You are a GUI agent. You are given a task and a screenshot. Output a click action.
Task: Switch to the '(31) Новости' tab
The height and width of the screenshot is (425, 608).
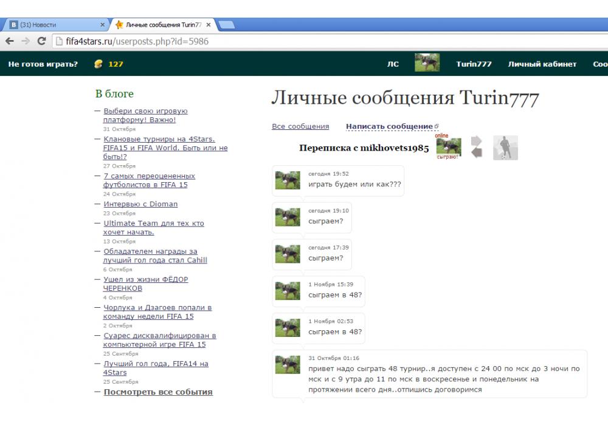coord(55,25)
